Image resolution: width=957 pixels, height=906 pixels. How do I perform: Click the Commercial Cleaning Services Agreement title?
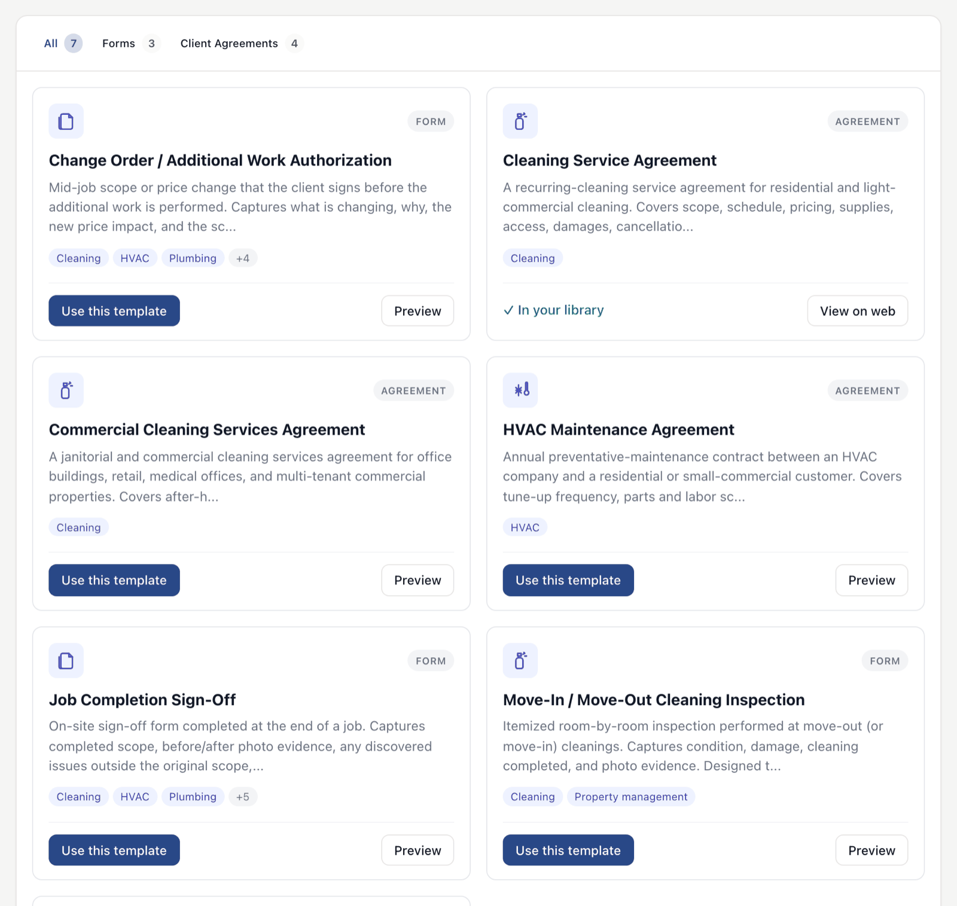[x=207, y=429]
